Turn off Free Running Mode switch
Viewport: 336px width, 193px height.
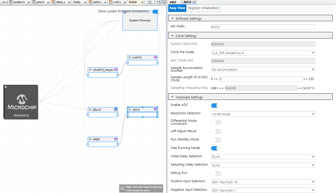pos(216,148)
